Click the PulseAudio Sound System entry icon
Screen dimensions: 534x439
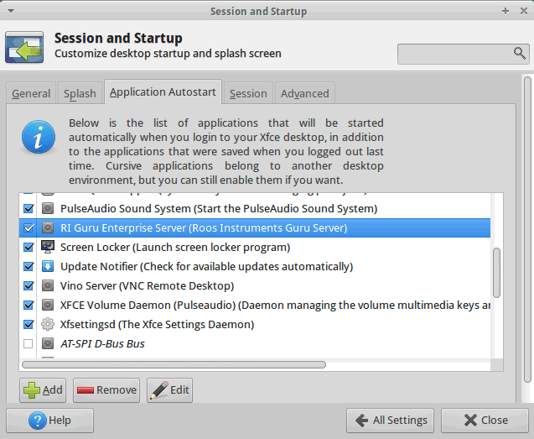click(48, 208)
